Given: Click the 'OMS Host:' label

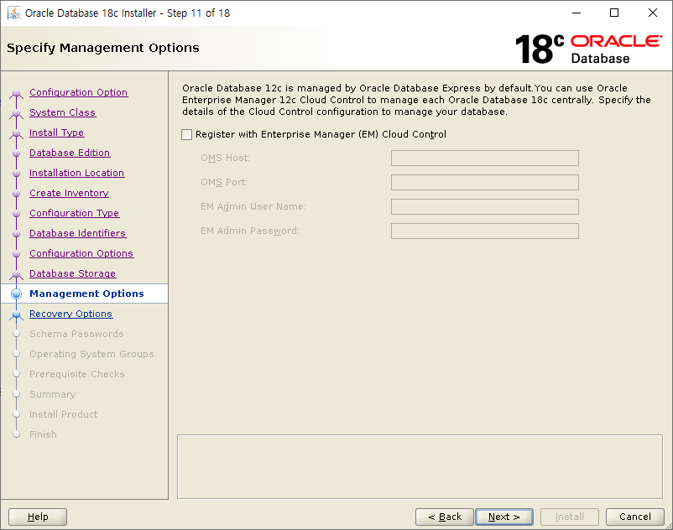Looking at the screenshot, I should click(226, 158).
